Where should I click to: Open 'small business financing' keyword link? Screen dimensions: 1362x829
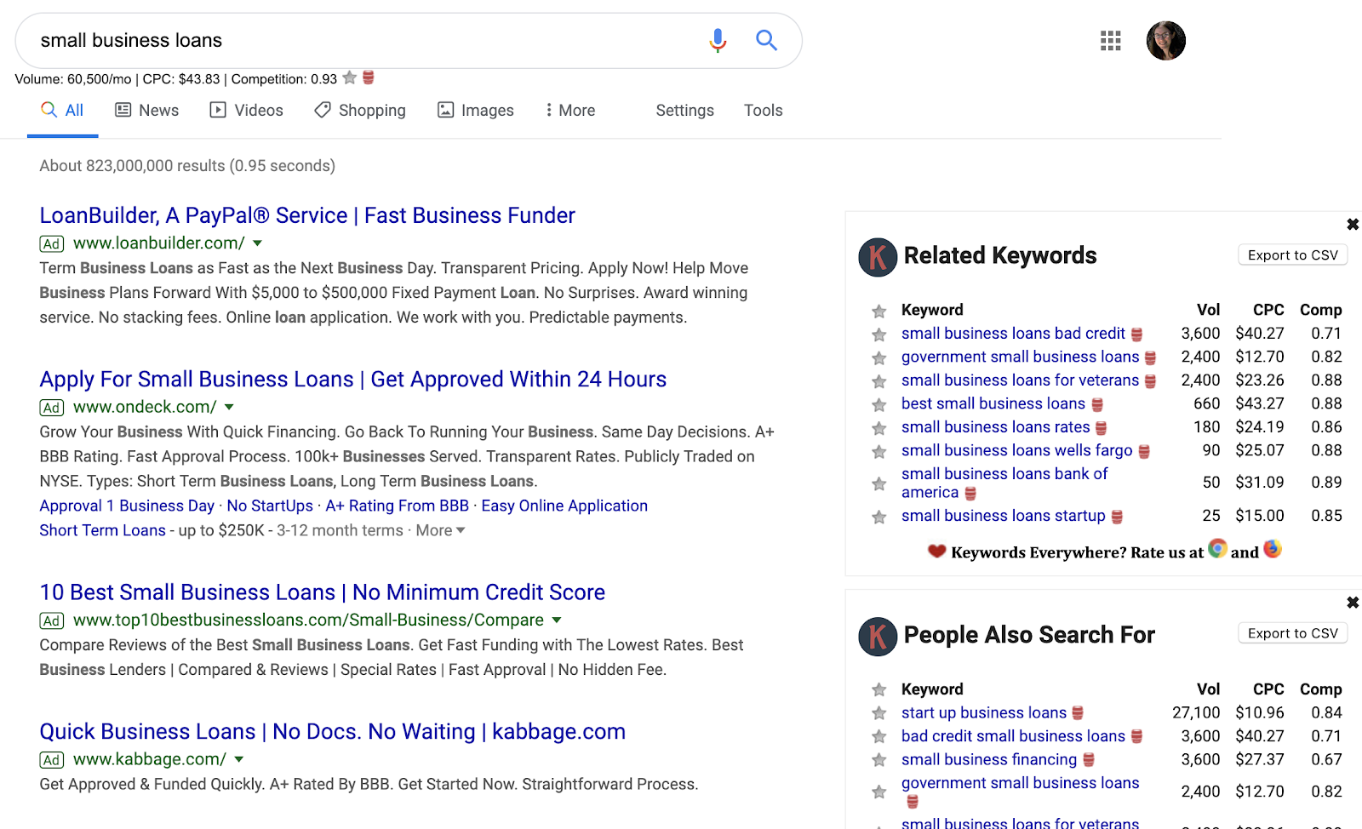989,760
